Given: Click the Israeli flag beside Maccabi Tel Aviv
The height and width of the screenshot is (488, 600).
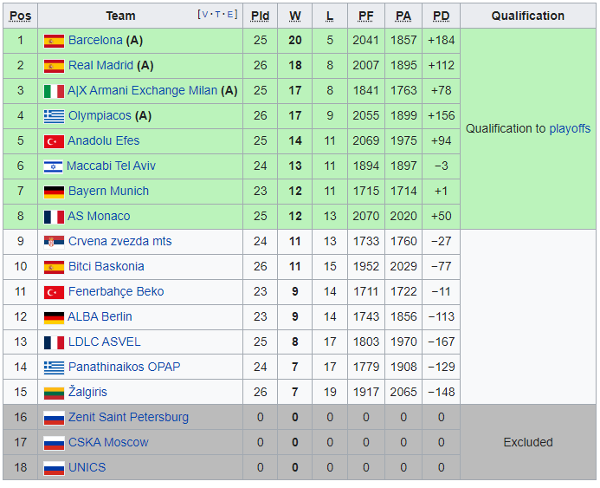Looking at the screenshot, I should [54, 166].
